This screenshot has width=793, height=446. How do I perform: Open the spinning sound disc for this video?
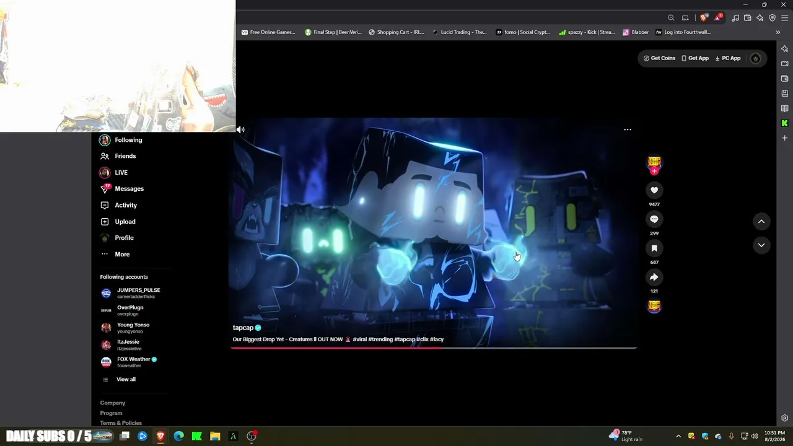654,306
